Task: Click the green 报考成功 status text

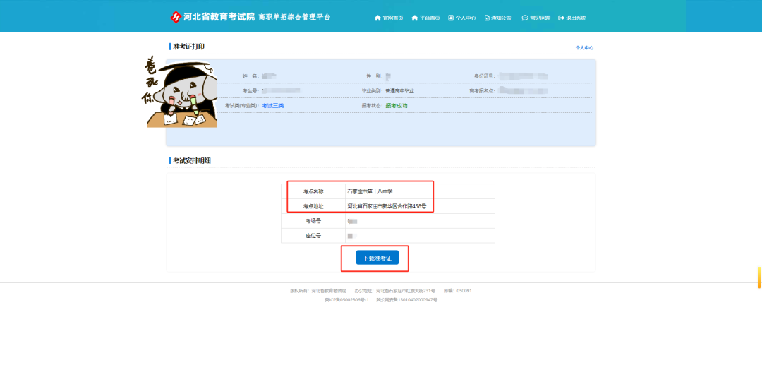Action: tap(397, 105)
